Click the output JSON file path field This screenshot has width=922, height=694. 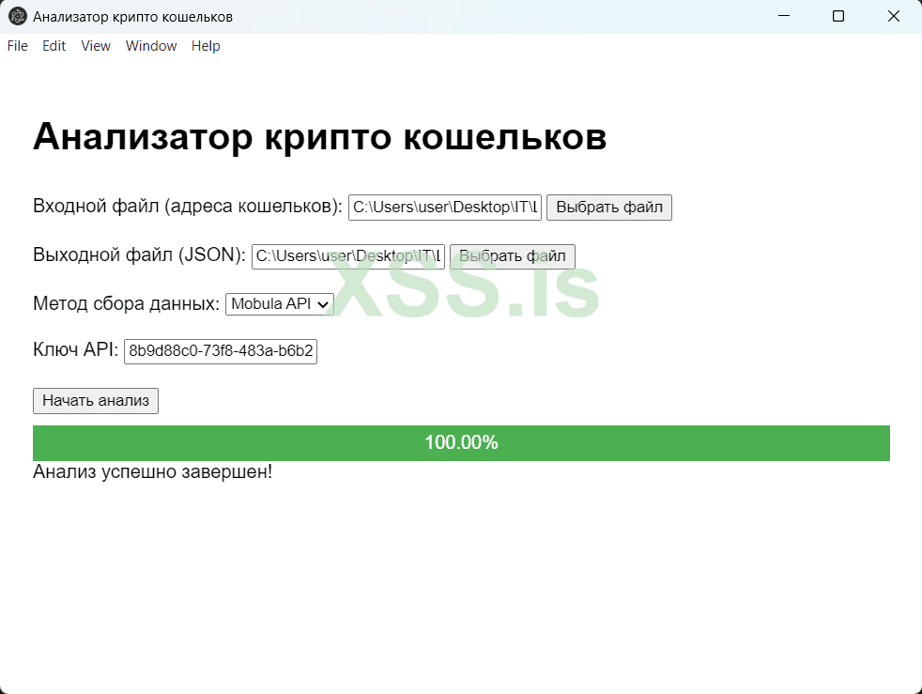click(x=347, y=255)
